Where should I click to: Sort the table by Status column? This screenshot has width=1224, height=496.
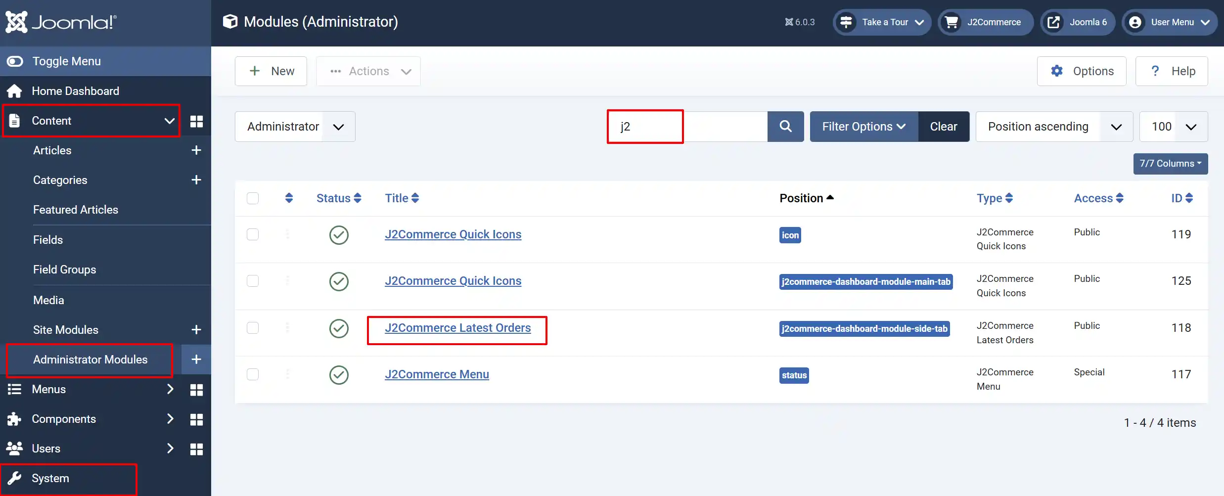(x=339, y=198)
